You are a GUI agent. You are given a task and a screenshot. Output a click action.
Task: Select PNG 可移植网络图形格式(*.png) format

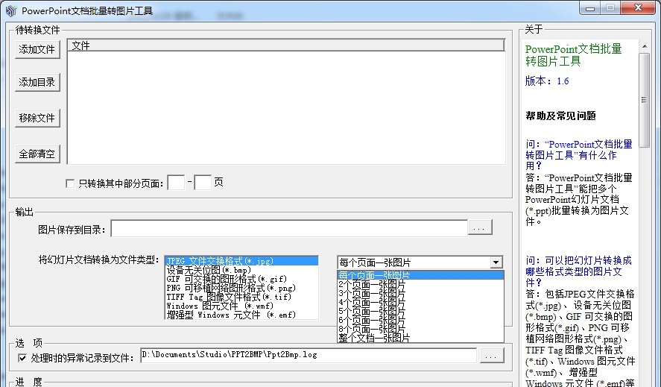click(x=241, y=288)
